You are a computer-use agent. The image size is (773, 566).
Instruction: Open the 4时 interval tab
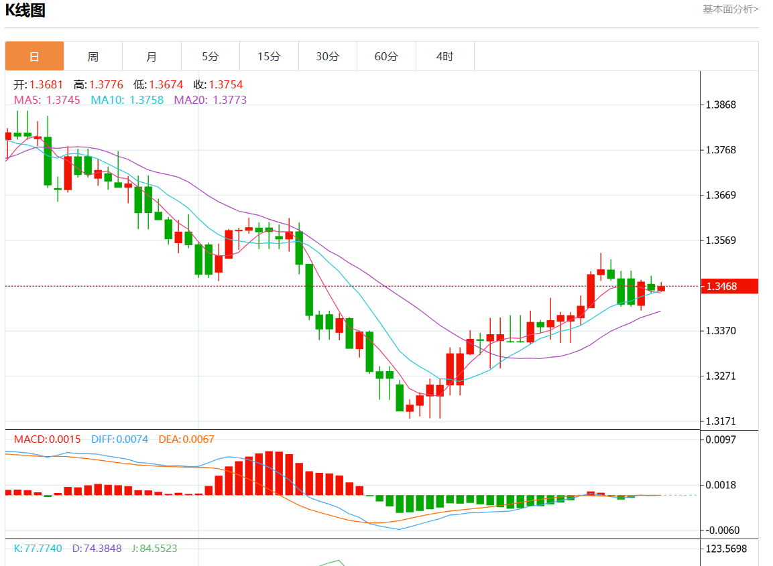[x=445, y=56]
